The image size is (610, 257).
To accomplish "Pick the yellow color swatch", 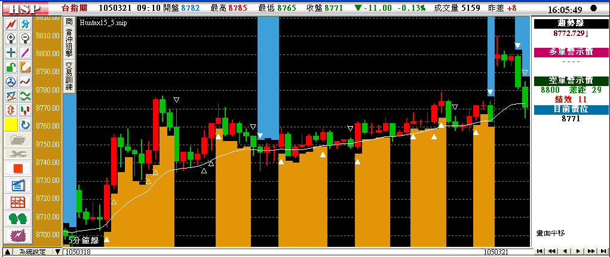I will 11,125.
